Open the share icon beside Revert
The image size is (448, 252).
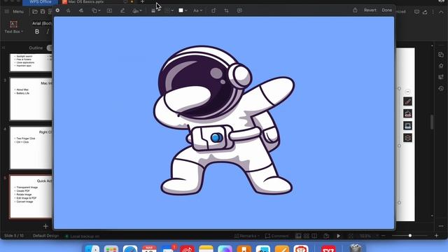tap(355, 10)
